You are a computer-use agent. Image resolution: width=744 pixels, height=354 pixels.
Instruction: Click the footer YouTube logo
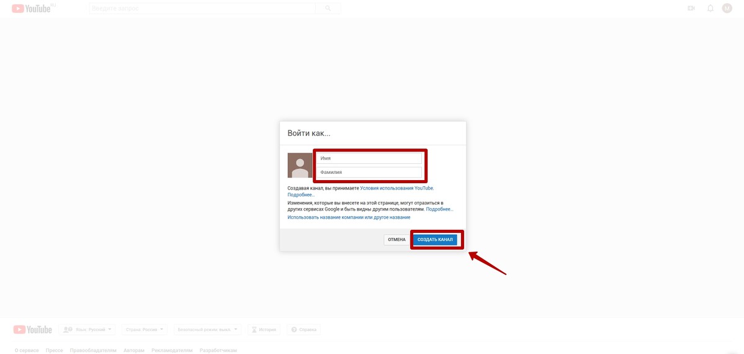[x=32, y=330]
